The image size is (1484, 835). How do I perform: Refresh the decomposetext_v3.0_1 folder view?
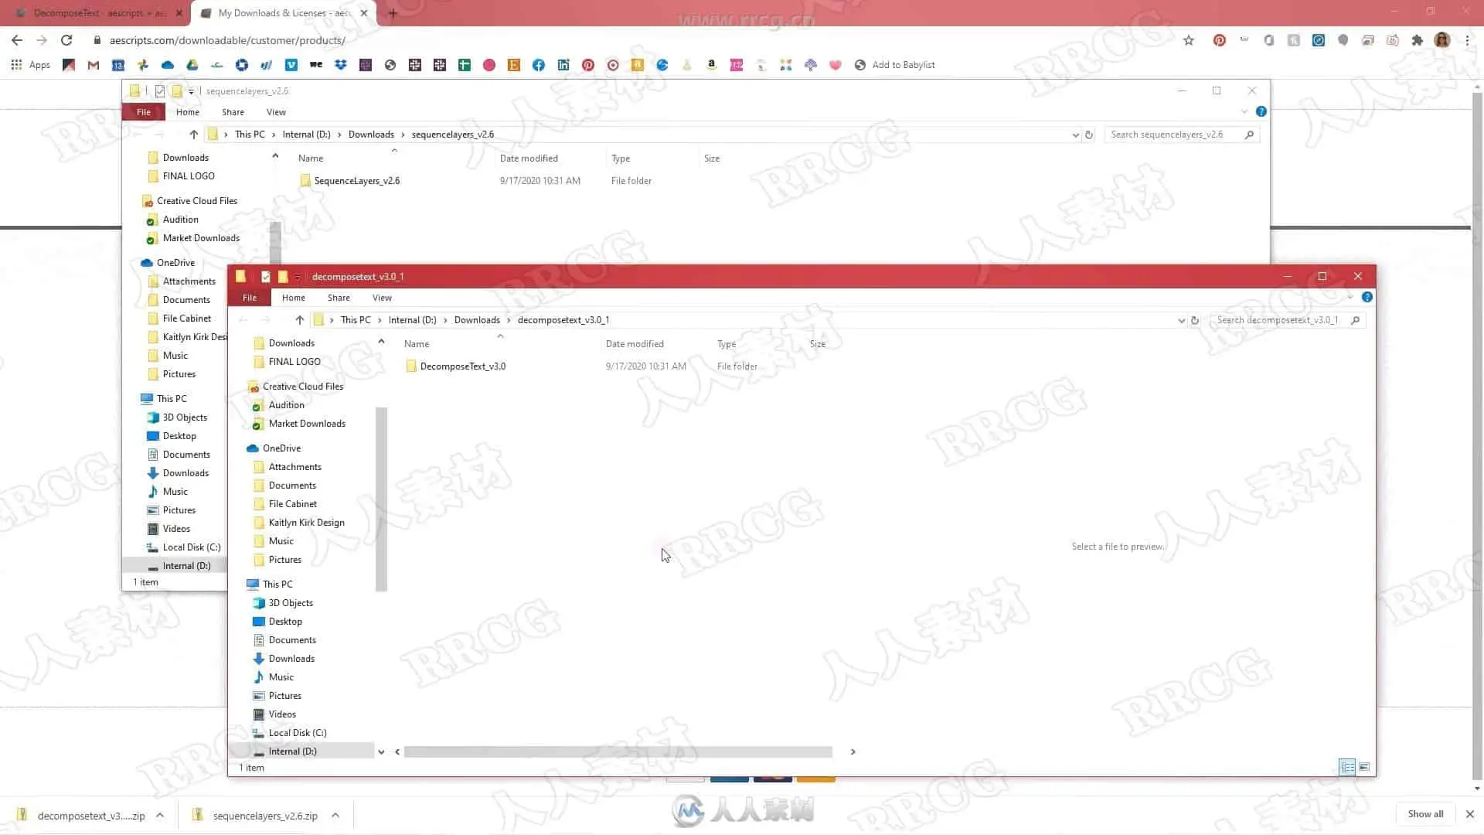tap(1195, 320)
